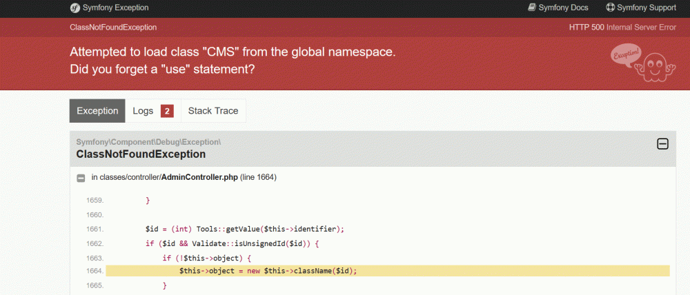Click the Symfony\Component\Debug\Exception\ namespace text

(148, 142)
